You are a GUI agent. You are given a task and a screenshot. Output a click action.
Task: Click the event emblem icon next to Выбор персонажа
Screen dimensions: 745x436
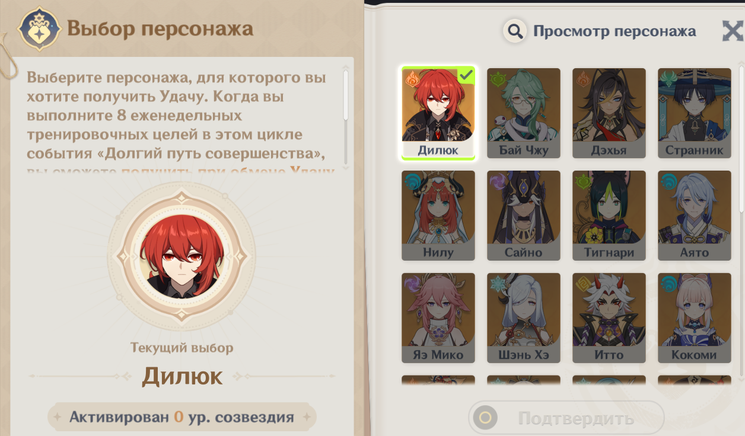point(39,29)
